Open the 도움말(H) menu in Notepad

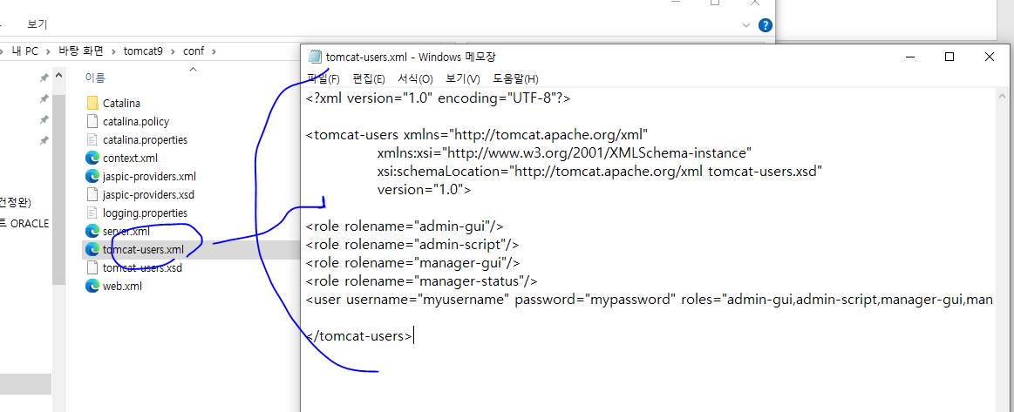(515, 78)
